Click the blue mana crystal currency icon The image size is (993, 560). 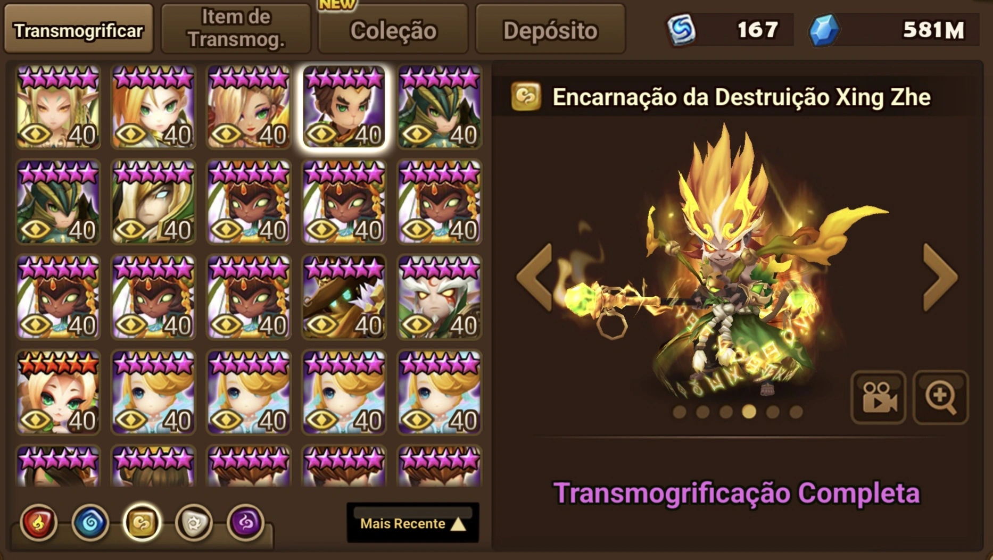(x=823, y=30)
